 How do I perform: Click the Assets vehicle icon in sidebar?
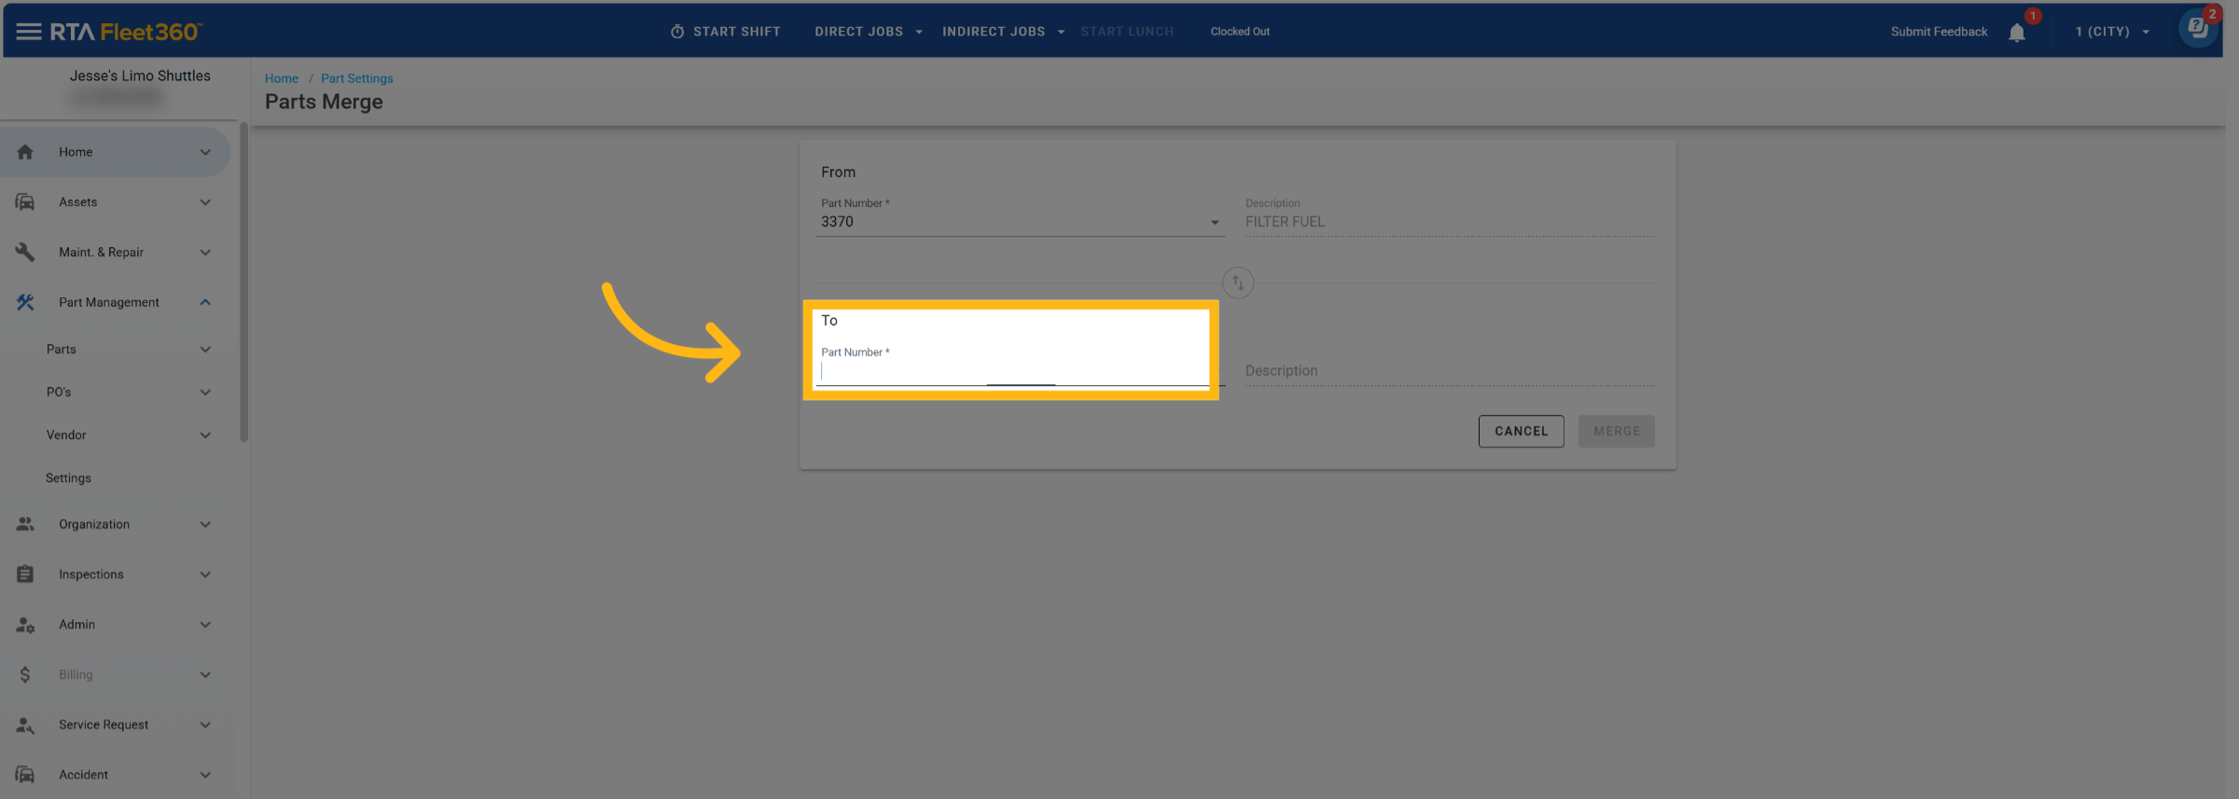25,202
